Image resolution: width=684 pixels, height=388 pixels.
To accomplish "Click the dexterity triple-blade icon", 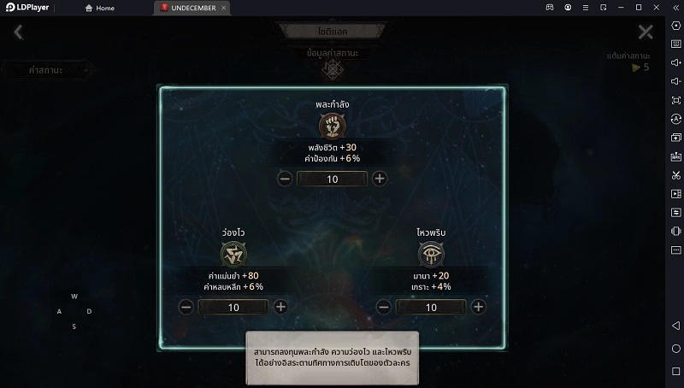I will pyautogui.click(x=233, y=254).
